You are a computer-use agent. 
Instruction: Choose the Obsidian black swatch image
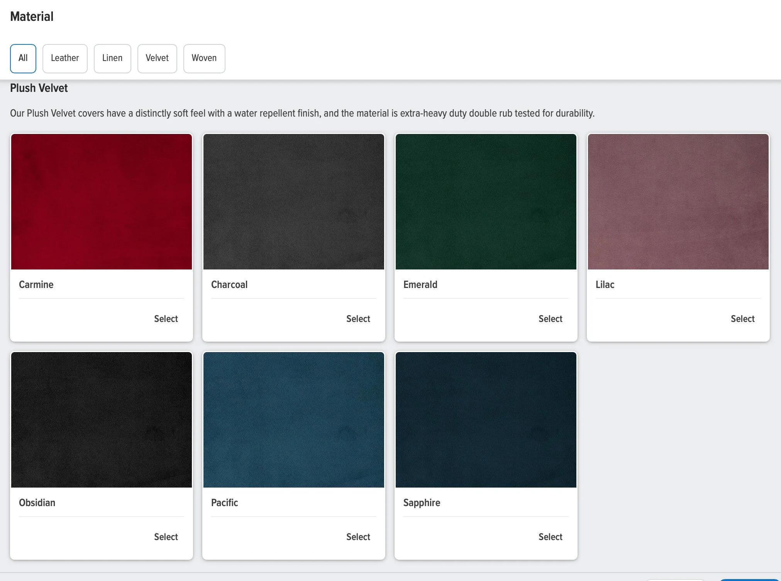(x=102, y=420)
